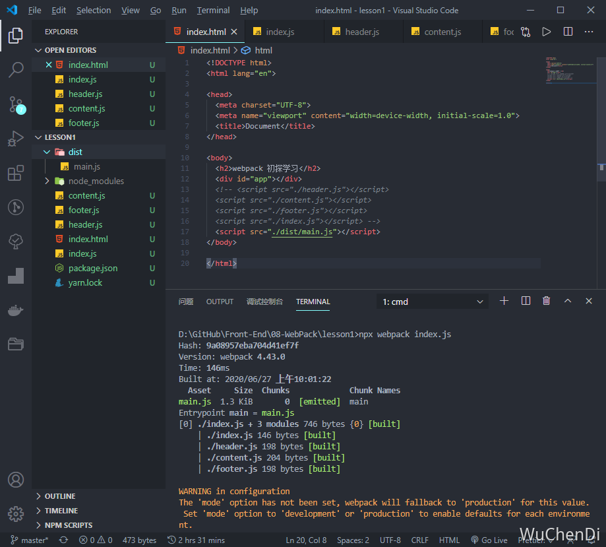
Task: Close the terminal panel
Action: pos(589,301)
